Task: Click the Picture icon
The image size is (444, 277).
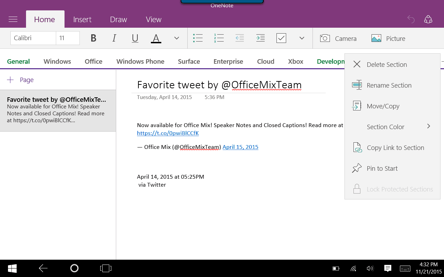Action: [376, 38]
